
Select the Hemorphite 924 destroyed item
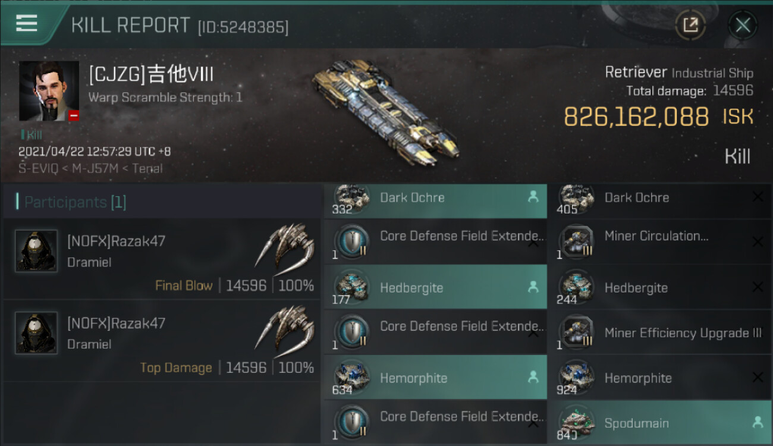pos(659,378)
